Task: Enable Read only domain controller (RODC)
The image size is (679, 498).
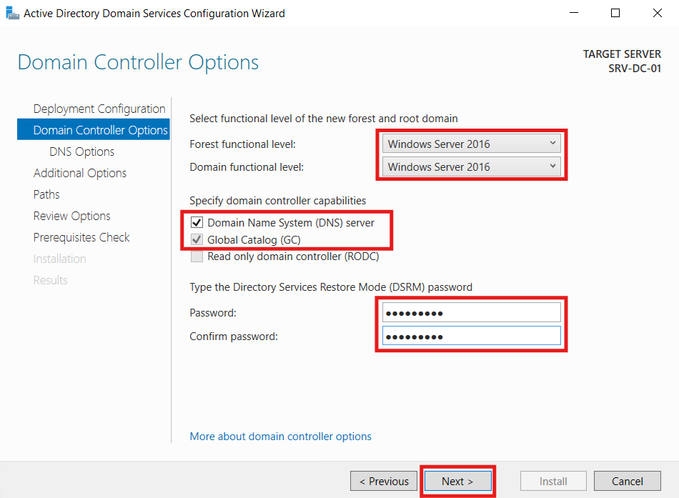Action: (x=197, y=257)
